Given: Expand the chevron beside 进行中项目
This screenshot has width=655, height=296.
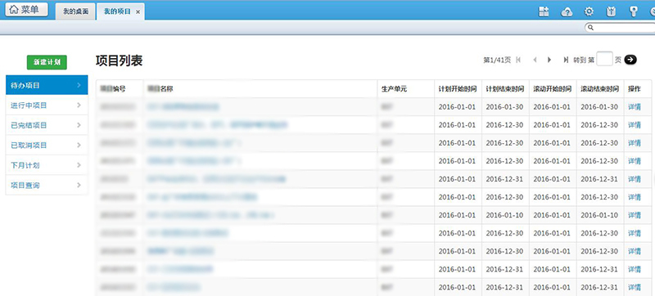Looking at the screenshot, I should 79,105.
